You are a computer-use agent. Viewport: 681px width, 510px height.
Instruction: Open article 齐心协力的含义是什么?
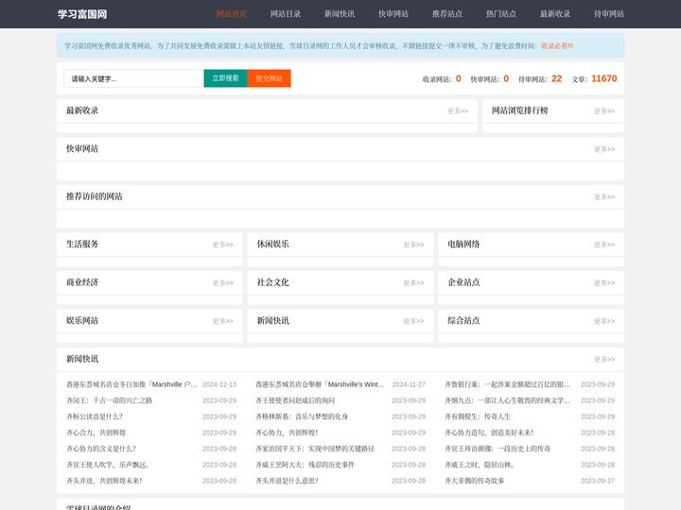tap(101, 449)
